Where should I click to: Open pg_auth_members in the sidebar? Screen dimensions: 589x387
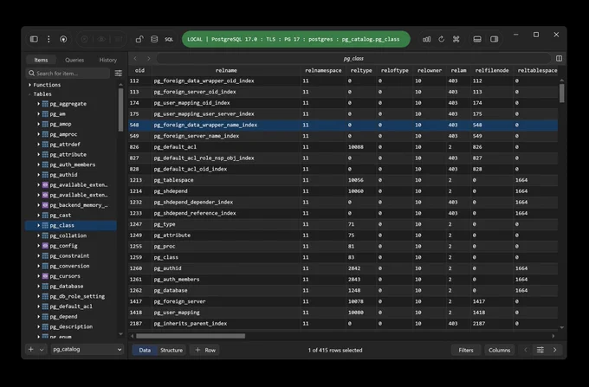tap(73, 164)
